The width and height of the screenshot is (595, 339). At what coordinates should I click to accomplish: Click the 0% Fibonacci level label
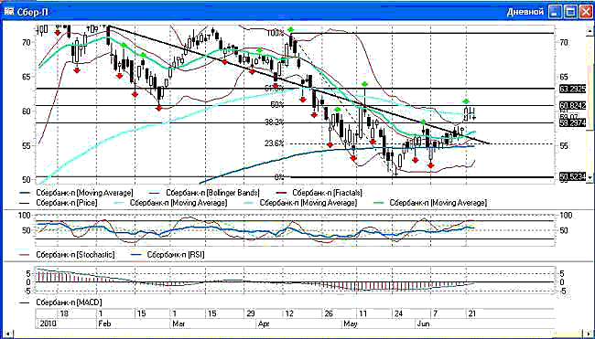(x=279, y=177)
